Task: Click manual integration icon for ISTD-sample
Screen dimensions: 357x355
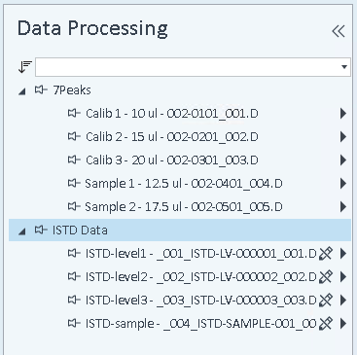Action: click(x=326, y=324)
